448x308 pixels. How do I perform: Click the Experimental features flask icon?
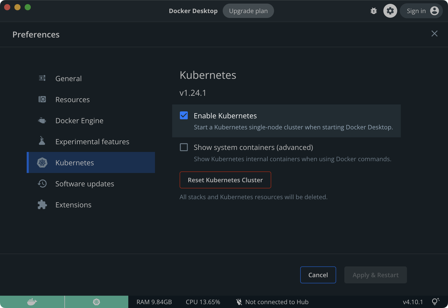(x=42, y=141)
